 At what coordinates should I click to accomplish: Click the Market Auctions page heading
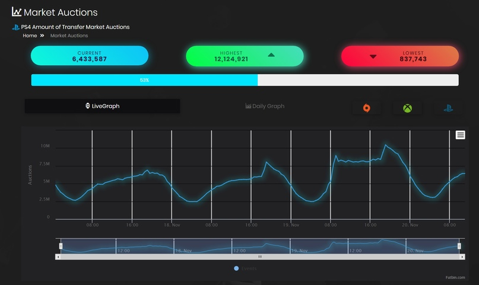(61, 12)
